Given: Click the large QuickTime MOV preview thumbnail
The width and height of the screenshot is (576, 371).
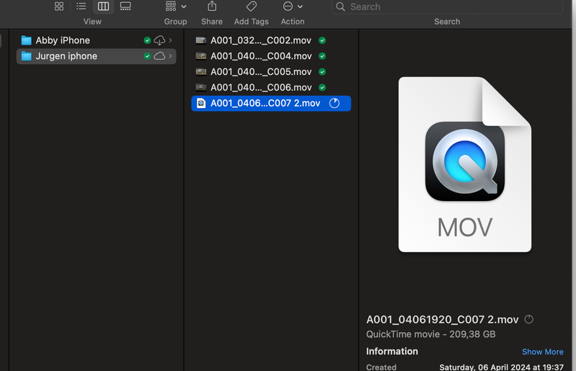Looking at the screenshot, I should [465, 165].
